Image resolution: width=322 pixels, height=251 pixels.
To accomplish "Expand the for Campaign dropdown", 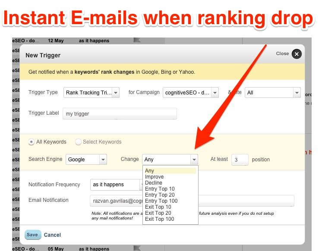I will point(215,93).
